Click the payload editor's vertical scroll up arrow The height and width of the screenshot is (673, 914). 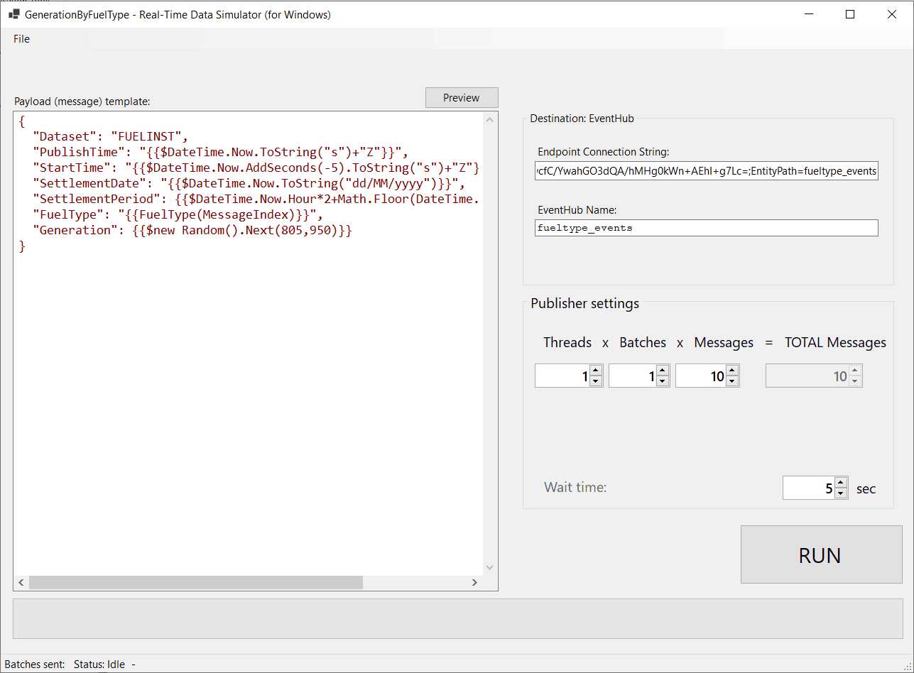[489, 119]
